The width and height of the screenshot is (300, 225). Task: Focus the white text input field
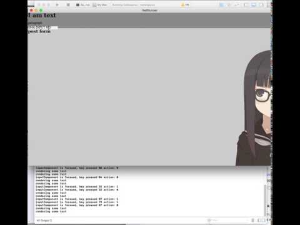tap(42, 27)
